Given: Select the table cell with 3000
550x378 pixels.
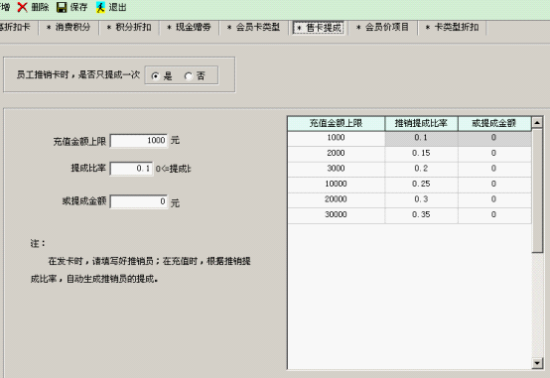Looking at the screenshot, I should tap(336, 169).
